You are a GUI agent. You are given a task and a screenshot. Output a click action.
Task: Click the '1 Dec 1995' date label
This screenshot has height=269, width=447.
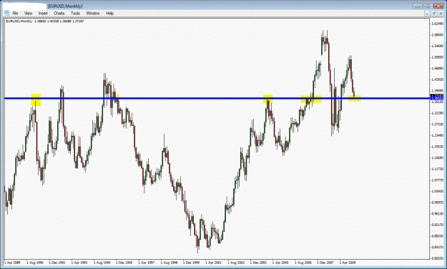pyautogui.click(x=124, y=263)
